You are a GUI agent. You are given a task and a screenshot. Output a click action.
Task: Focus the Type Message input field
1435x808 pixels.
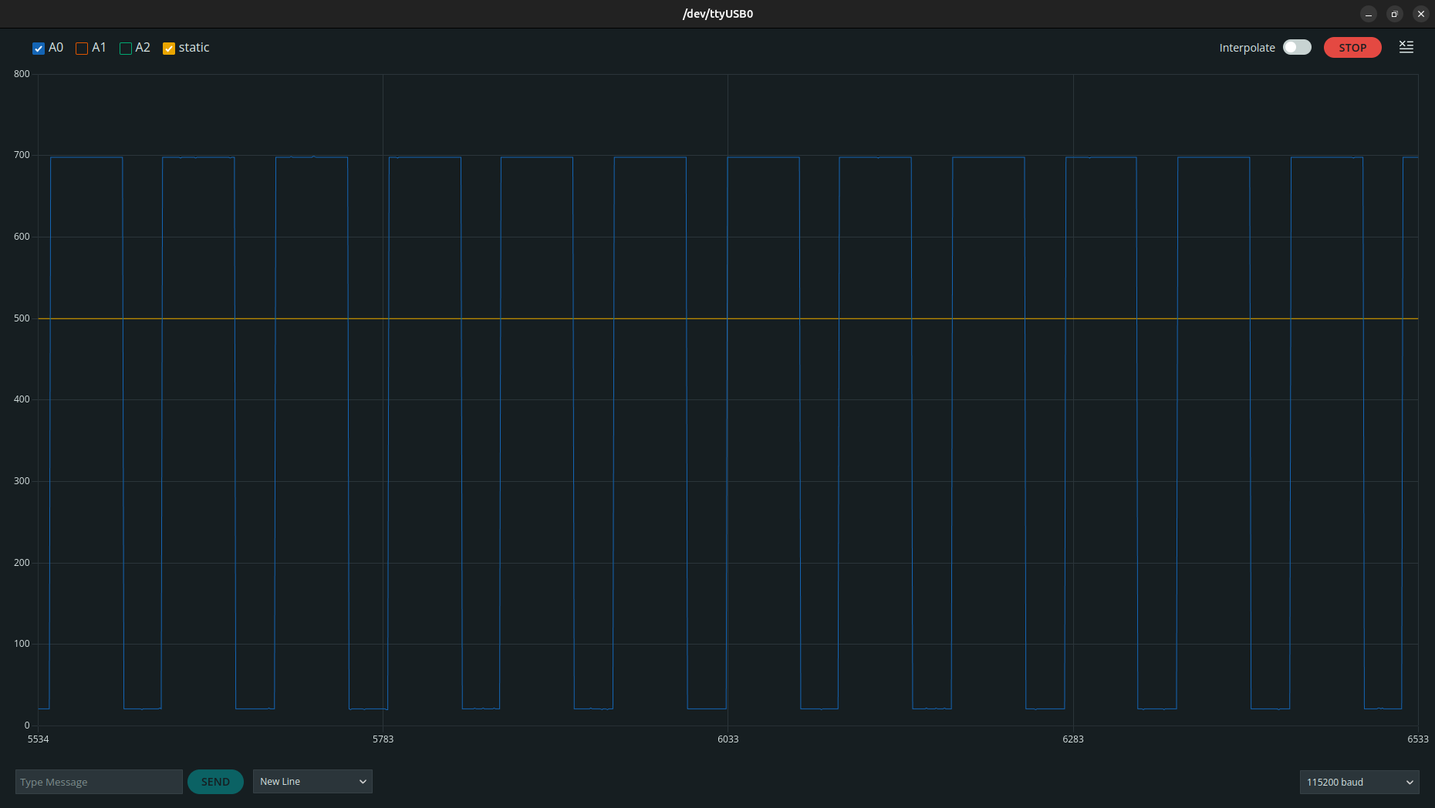[99, 782]
